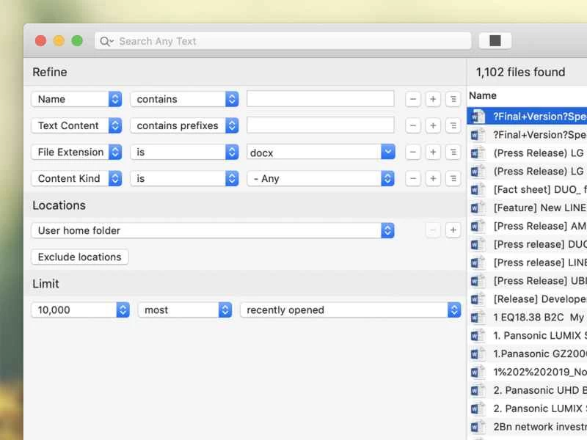Open the '- Any' content kind value dropdown
The image size is (587, 440).
click(x=320, y=178)
